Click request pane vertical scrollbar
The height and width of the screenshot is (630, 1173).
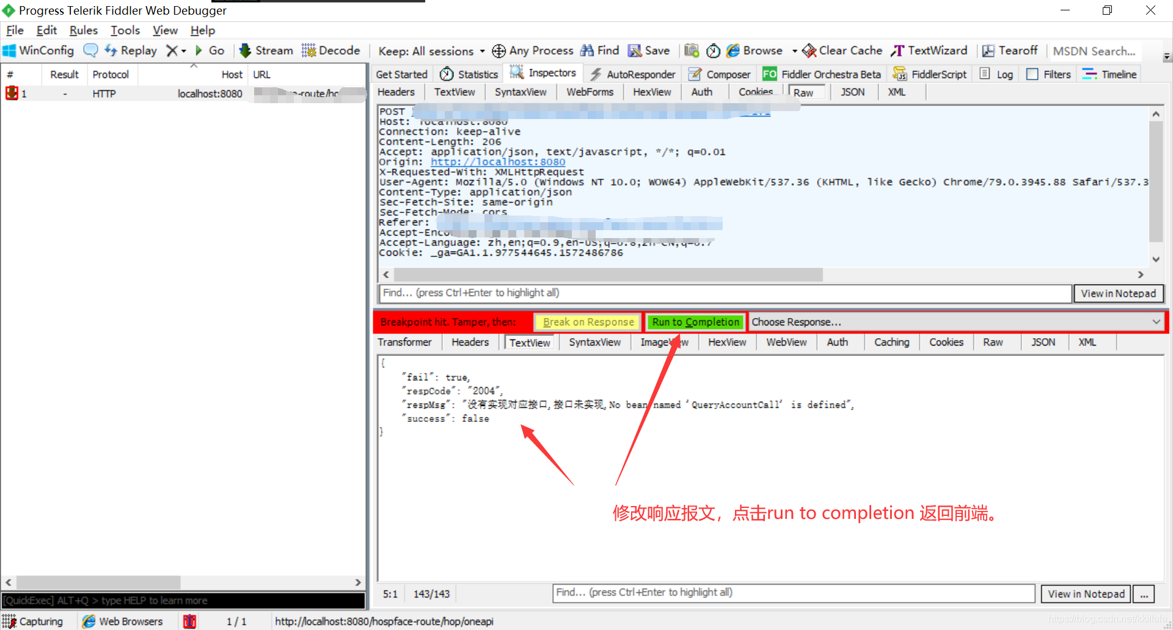[1155, 181]
